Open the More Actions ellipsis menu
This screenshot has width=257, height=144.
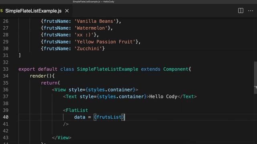pos(251,11)
